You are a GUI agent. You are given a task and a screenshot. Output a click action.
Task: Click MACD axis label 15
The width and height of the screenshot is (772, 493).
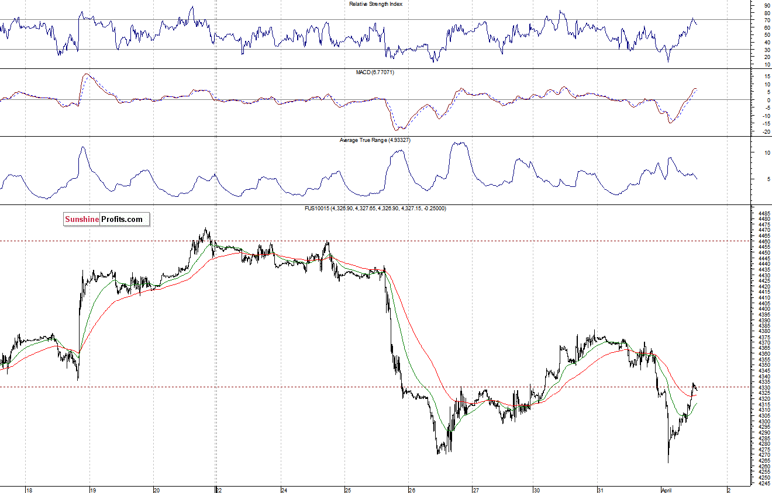[767, 76]
